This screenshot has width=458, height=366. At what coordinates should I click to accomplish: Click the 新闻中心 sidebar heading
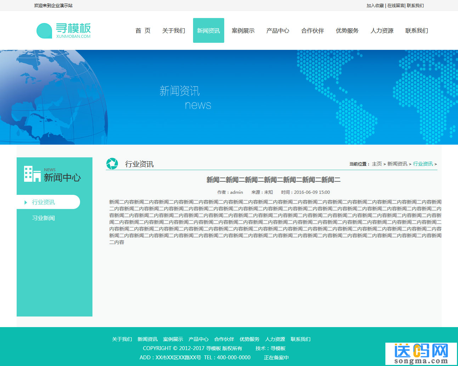coord(62,178)
